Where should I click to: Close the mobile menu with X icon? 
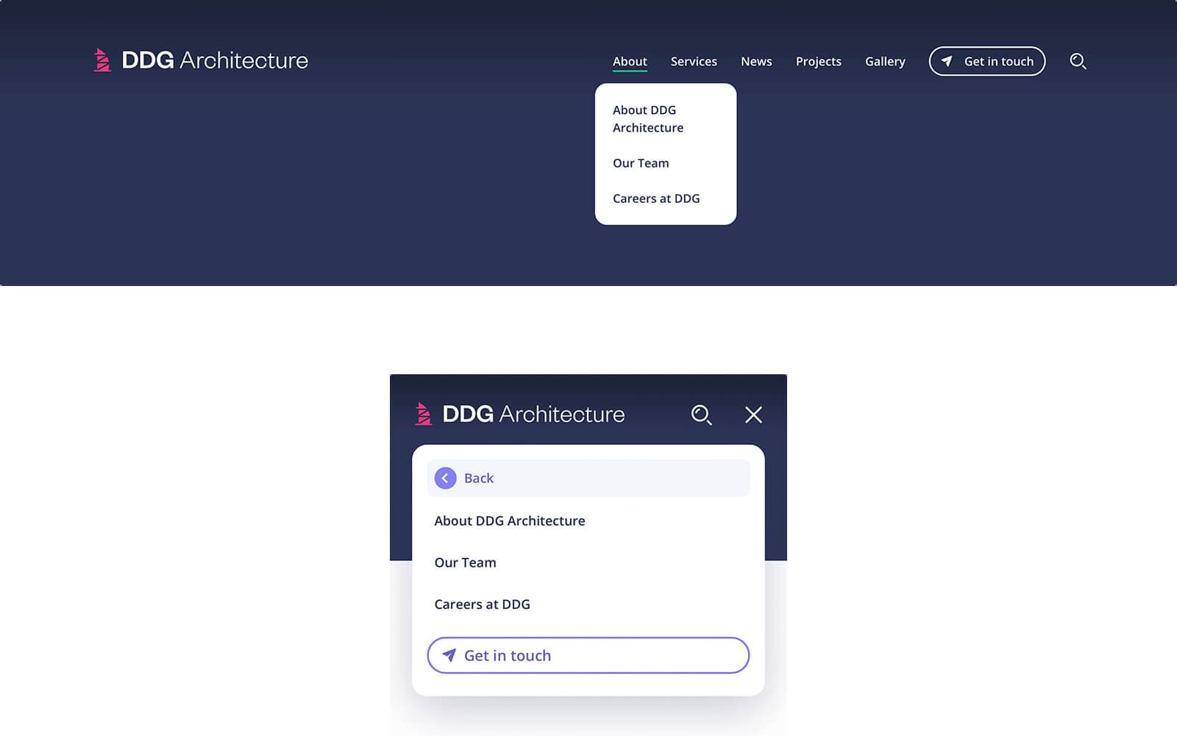(753, 415)
